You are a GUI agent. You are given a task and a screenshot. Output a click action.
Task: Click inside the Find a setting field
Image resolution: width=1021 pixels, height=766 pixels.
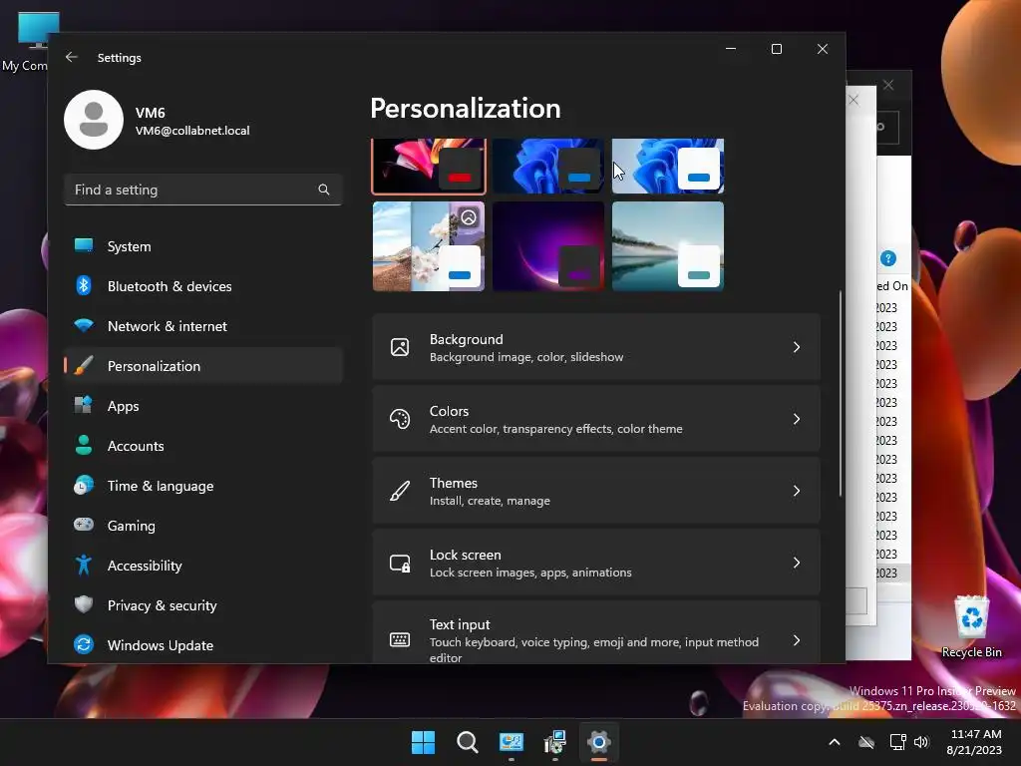[x=203, y=190]
